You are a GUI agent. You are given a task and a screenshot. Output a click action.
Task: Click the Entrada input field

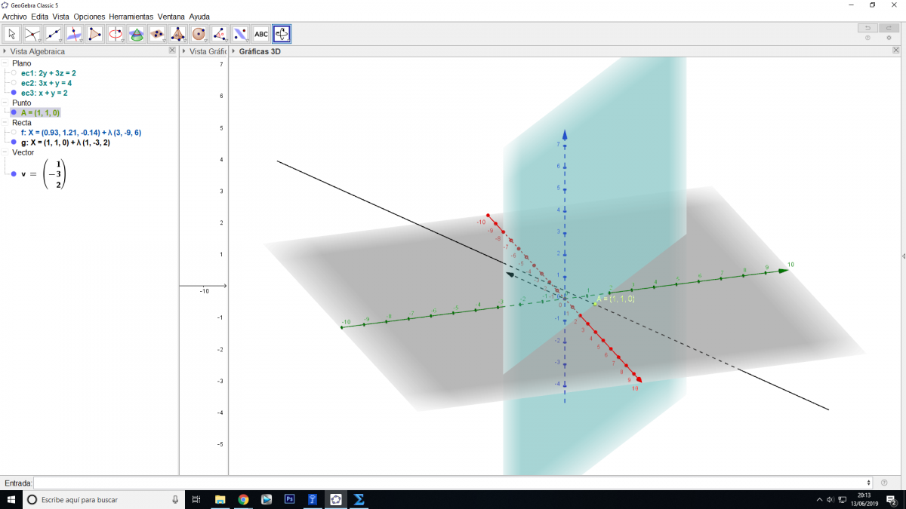coord(451,483)
